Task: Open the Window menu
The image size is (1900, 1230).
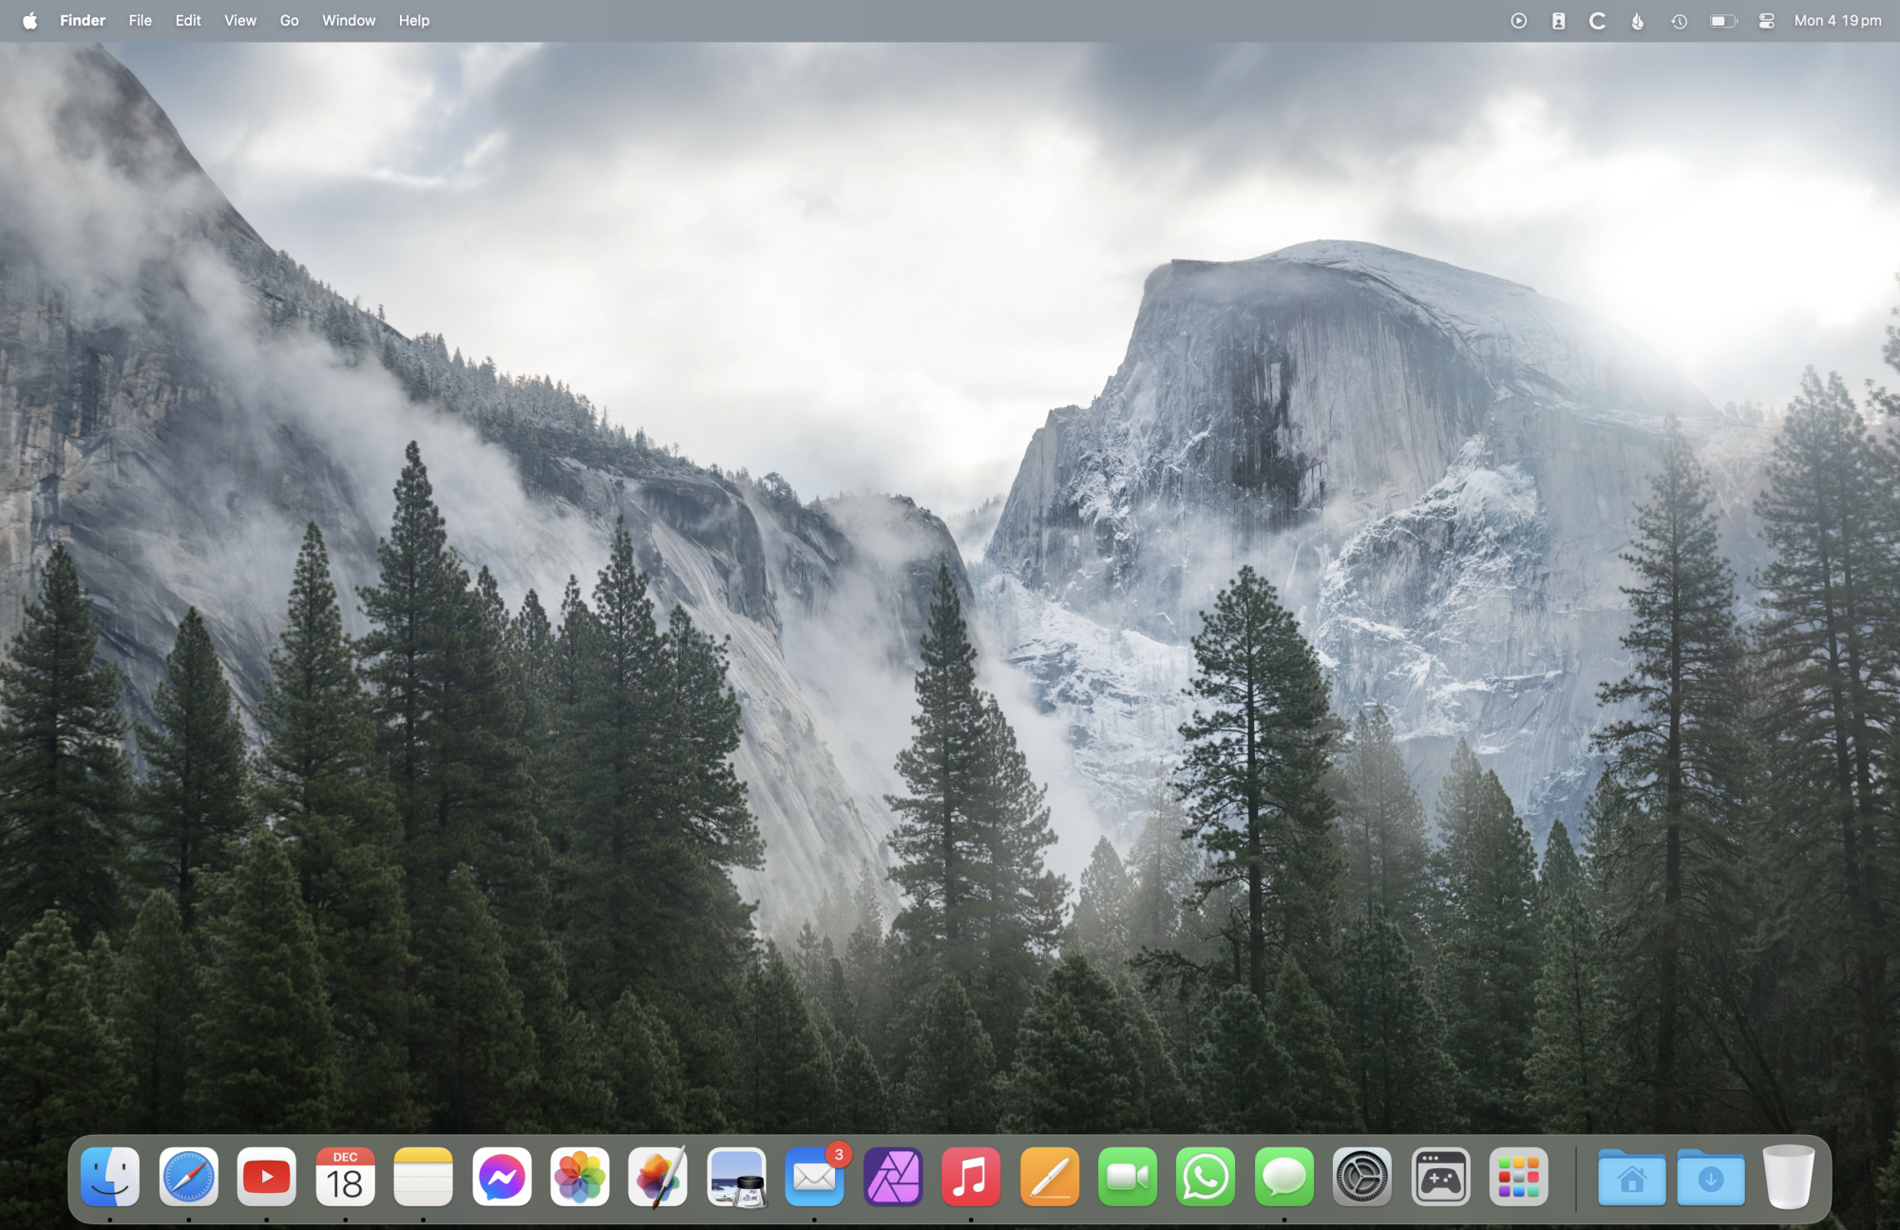Action: [349, 21]
